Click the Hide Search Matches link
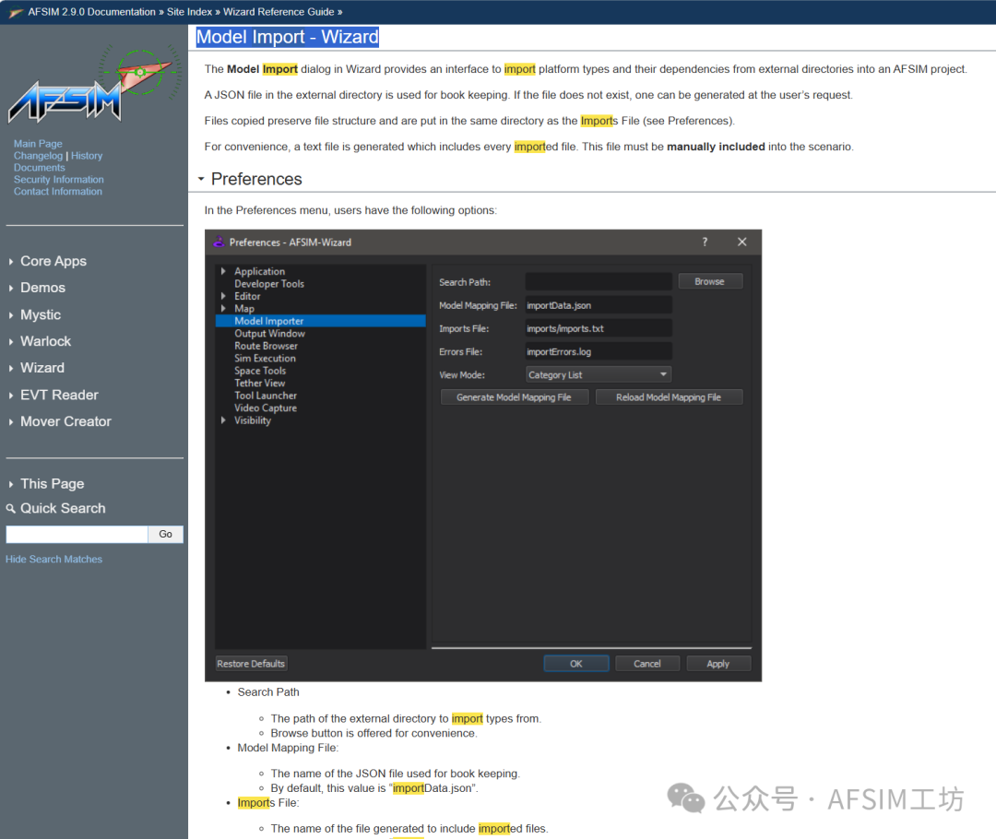Screen dimensions: 996x839 (x=54, y=560)
